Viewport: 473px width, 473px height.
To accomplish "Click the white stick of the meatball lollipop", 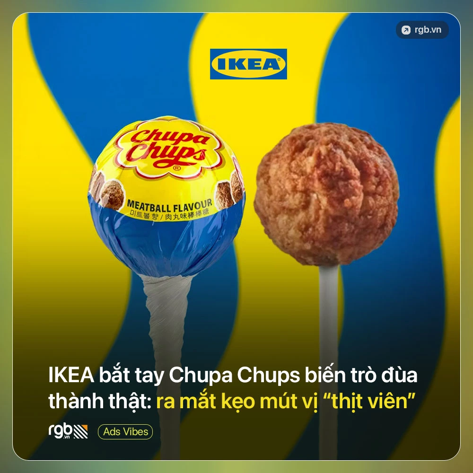I will point(329,359).
